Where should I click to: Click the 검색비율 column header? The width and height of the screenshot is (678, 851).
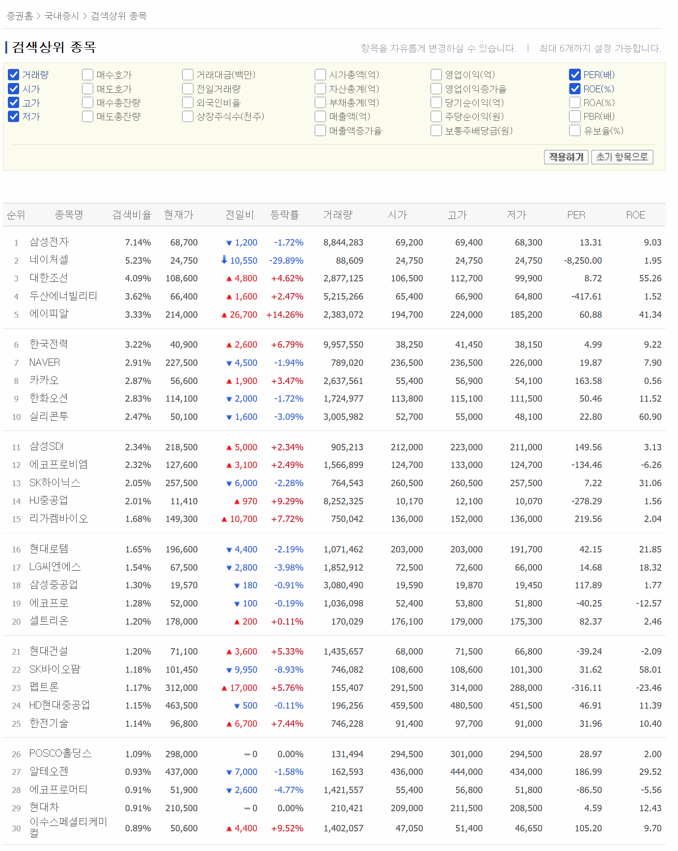click(x=132, y=215)
